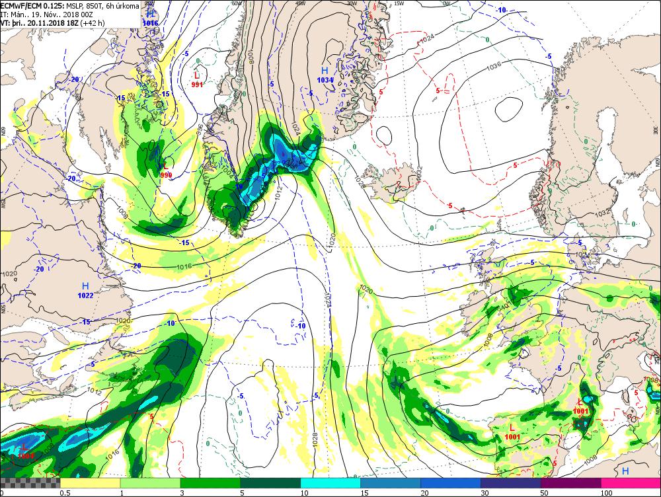
Task: Click the '996' isobar label west of Greenland
Action: click(x=200, y=129)
